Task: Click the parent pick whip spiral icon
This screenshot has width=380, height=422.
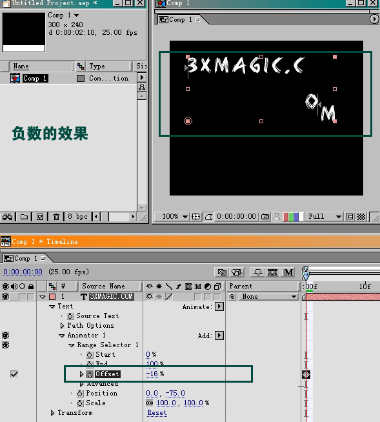Action: pyautogui.click(x=232, y=297)
